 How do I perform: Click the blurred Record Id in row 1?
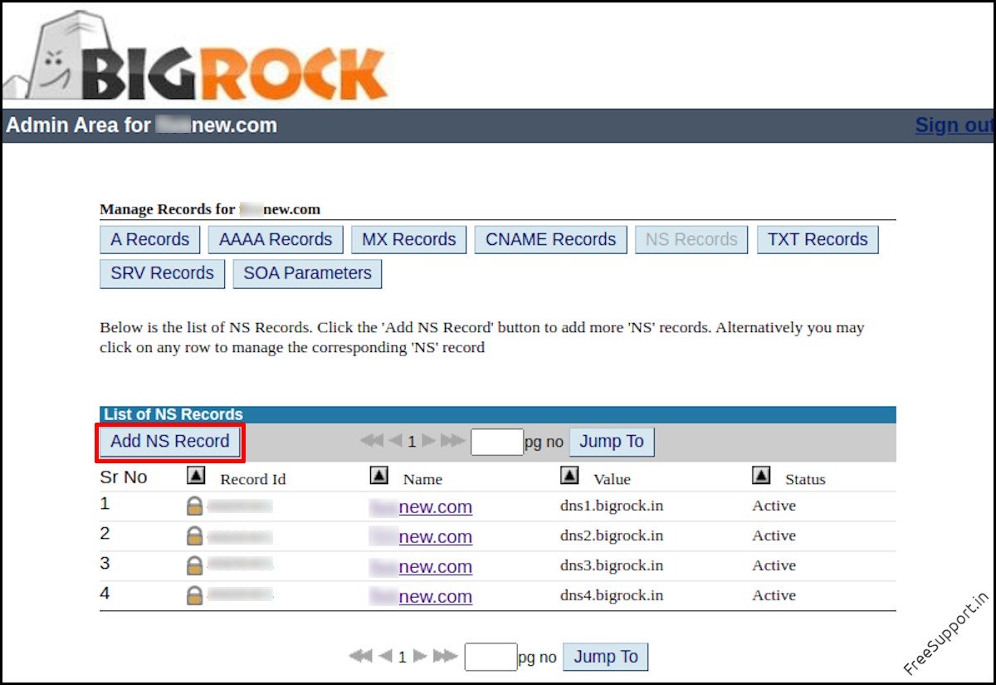pyautogui.click(x=239, y=506)
